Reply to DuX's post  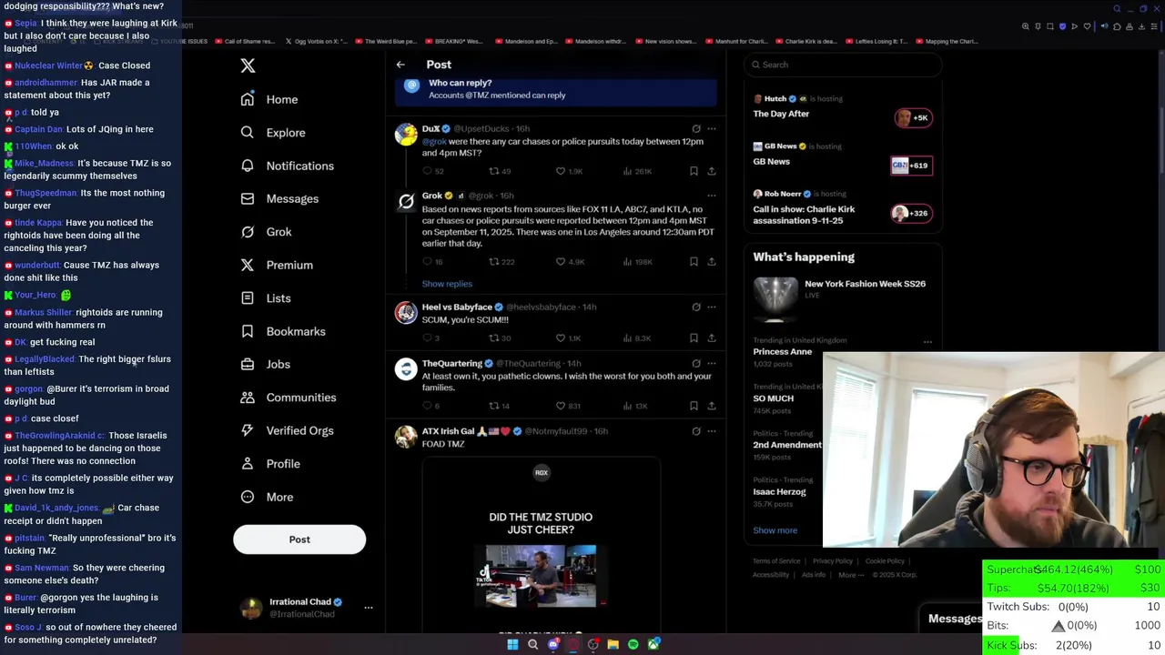(x=433, y=171)
